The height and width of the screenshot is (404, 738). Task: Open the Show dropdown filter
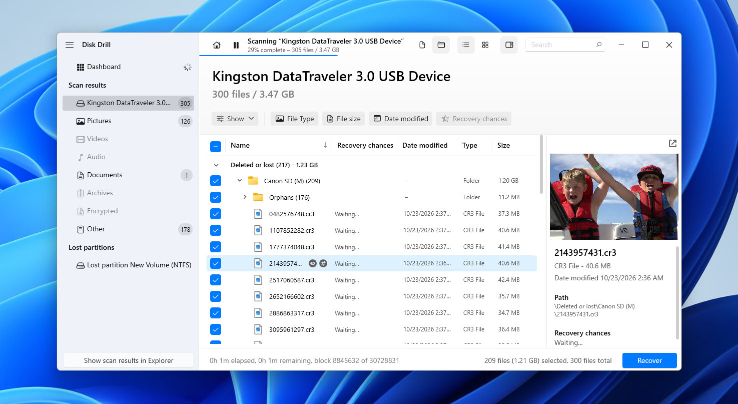pyautogui.click(x=235, y=119)
